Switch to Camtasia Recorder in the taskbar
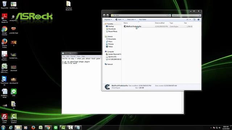 click(71, 127)
